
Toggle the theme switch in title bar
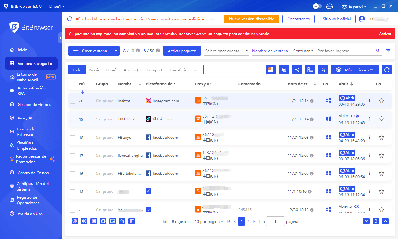tap(317, 6)
